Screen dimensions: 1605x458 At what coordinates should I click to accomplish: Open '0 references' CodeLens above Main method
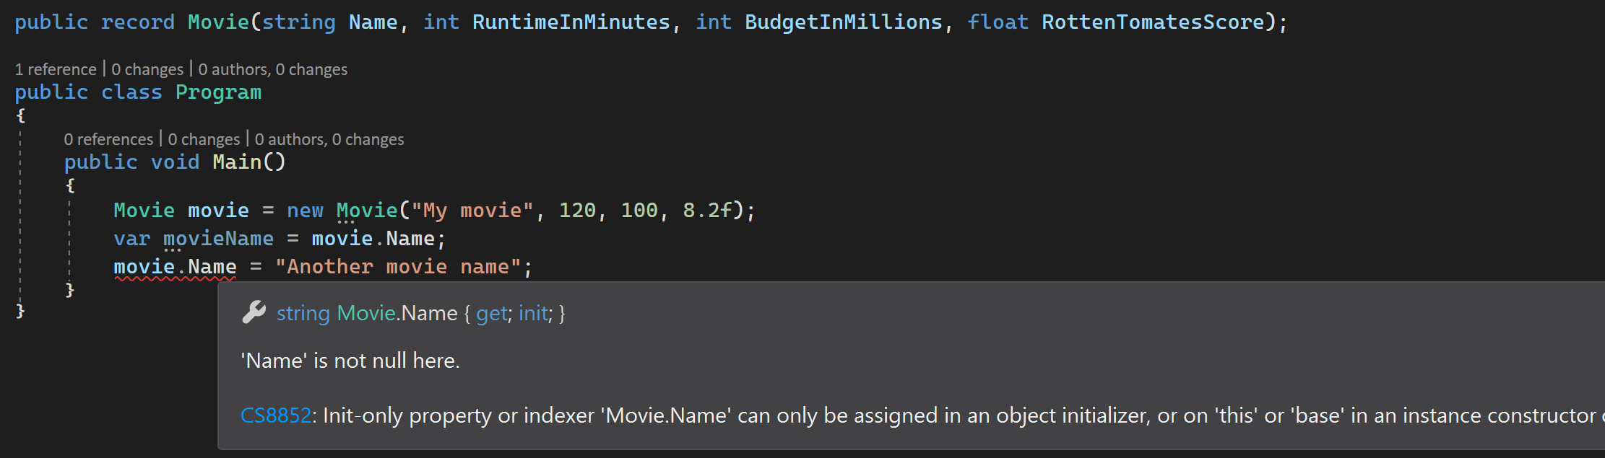108,138
